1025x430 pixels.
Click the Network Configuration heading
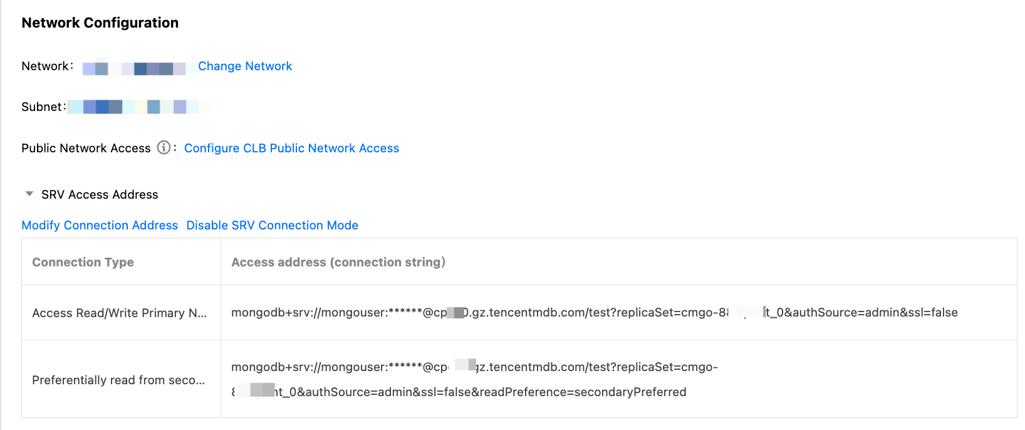[100, 23]
